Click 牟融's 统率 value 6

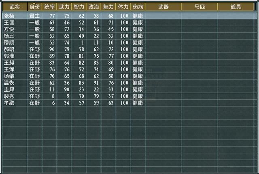click(53, 103)
